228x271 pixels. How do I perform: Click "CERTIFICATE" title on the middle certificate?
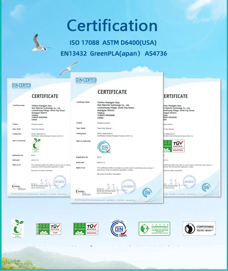click(x=112, y=92)
